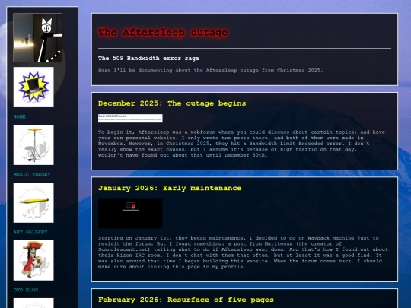
Task: Click paragraph starting 'To begin it, Aftersleep'
Action: (241, 144)
